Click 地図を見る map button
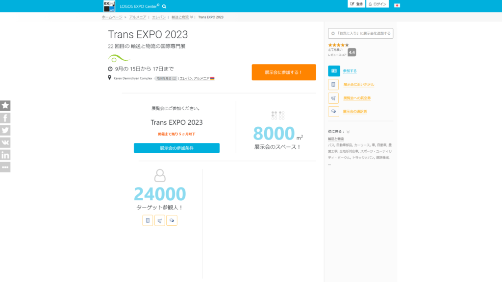Screen dimensions: 502x282 166,78
